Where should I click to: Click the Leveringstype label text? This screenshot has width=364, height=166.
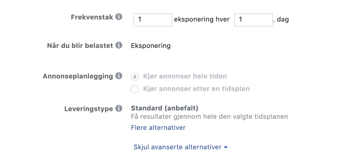(x=89, y=109)
